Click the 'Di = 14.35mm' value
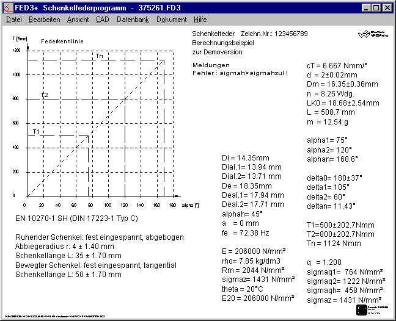This screenshot has width=396, height=321. (246, 158)
